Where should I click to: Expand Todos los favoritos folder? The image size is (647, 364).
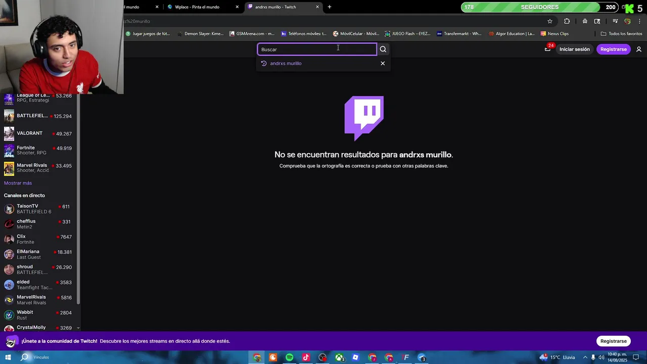point(621,34)
